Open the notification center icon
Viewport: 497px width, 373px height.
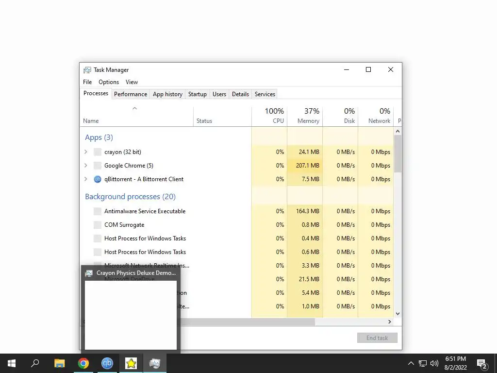coord(481,363)
